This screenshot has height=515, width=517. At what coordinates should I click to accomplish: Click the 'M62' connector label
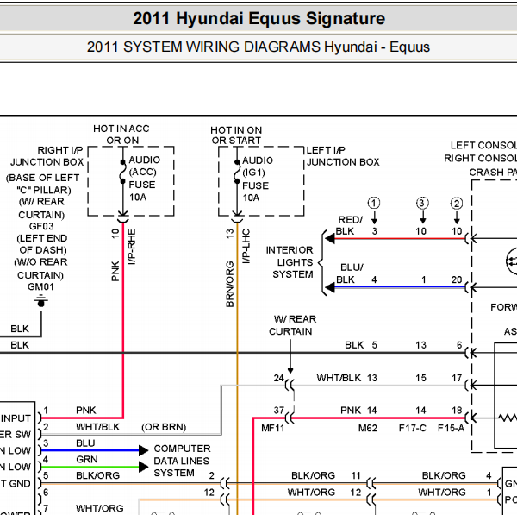click(x=367, y=429)
